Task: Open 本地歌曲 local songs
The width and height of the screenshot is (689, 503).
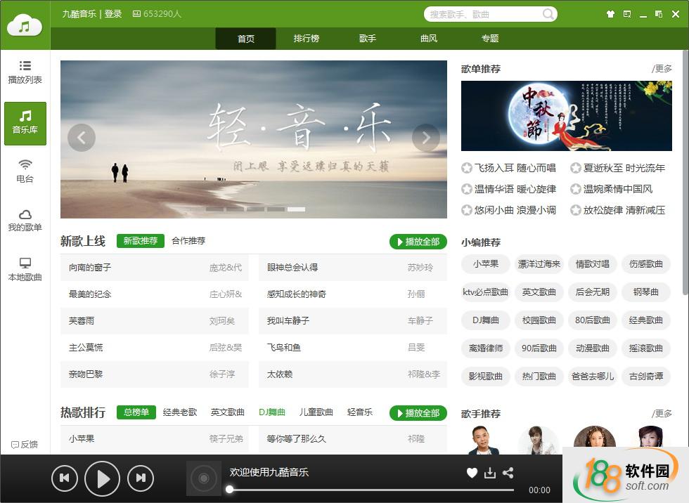Action: [25, 269]
